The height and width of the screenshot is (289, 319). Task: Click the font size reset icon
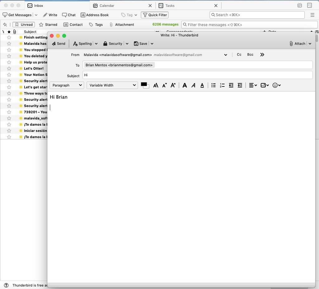[x=156, y=85]
